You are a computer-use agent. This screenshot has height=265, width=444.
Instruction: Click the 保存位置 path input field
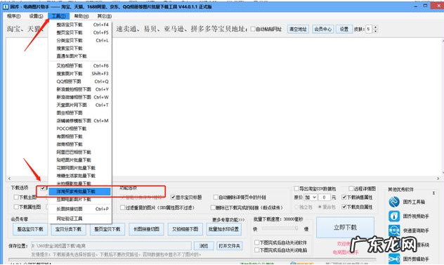pyautogui.click(x=111, y=246)
